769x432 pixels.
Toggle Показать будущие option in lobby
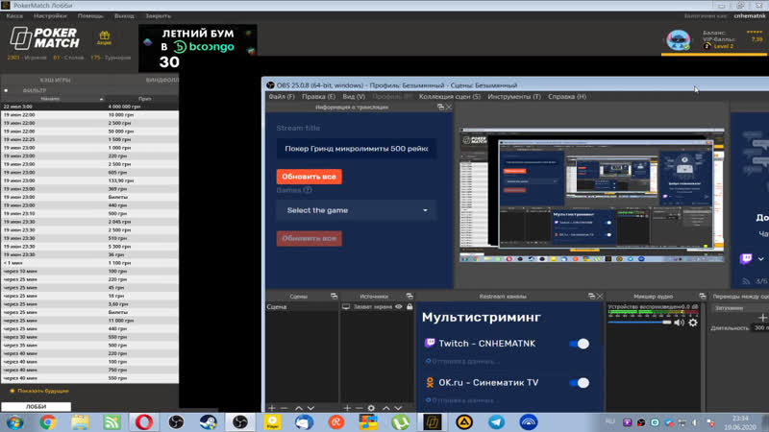coord(39,391)
